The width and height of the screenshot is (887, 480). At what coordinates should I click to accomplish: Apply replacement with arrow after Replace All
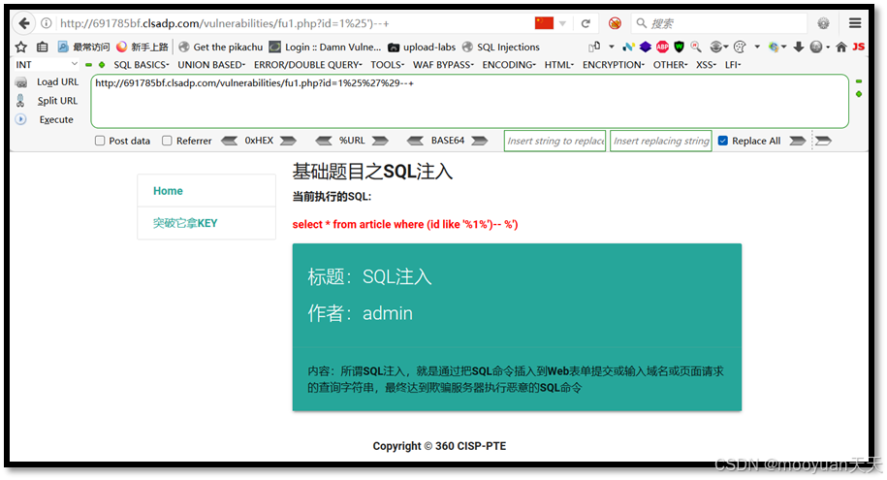click(x=797, y=141)
